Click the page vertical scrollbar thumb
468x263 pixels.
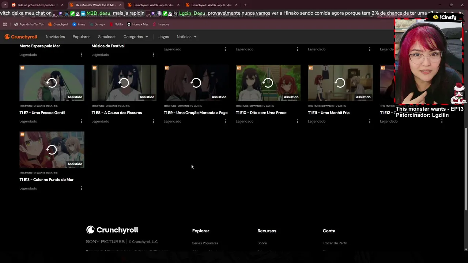466,169
